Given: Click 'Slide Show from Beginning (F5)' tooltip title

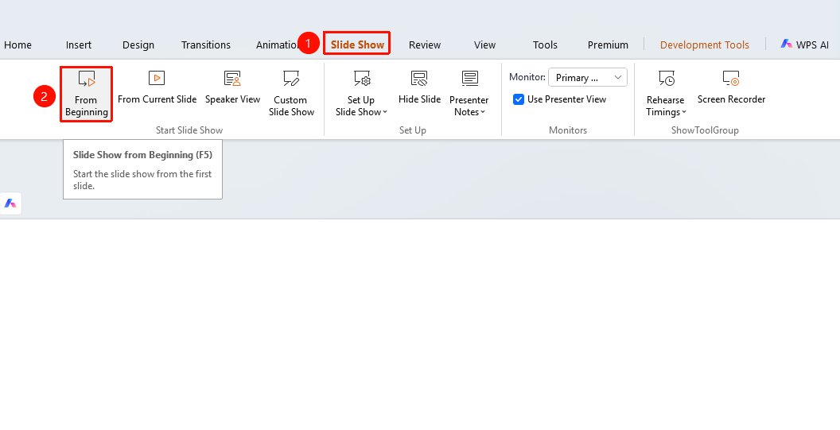Looking at the screenshot, I should click(x=142, y=155).
